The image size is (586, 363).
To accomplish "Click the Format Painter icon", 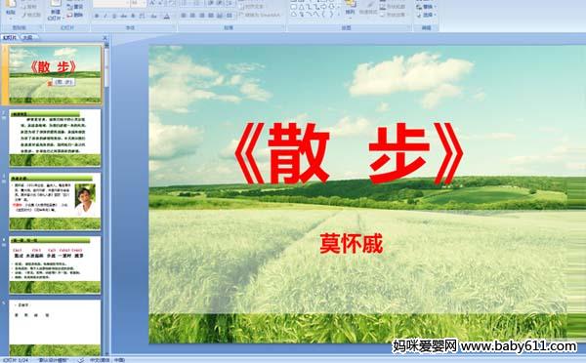I will pyautogui.click(x=31, y=15).
